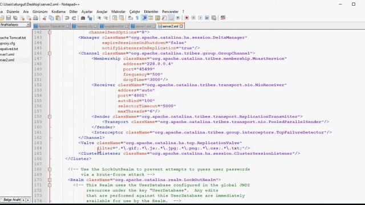
Task: Toggle the eye monitoring icon
Action: (x=178, y=18)
